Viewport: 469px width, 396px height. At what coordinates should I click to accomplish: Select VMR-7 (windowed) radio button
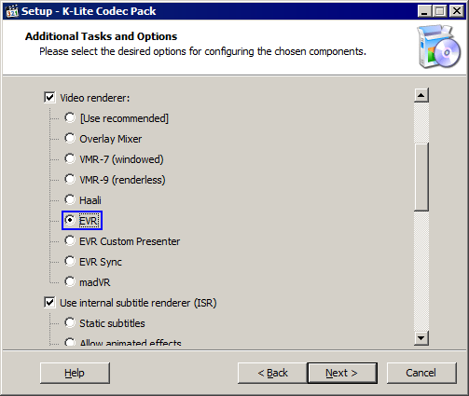coord(70,159)
